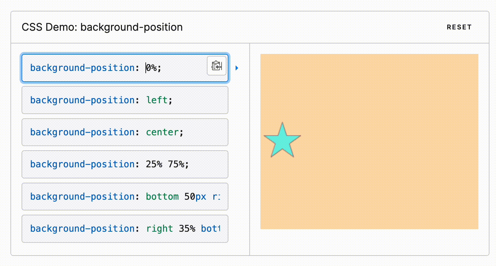The height and width of the screenshot is (266, 496).
Task: Choose the "background-position: center;" example
Action: click(x=125, y=132)
